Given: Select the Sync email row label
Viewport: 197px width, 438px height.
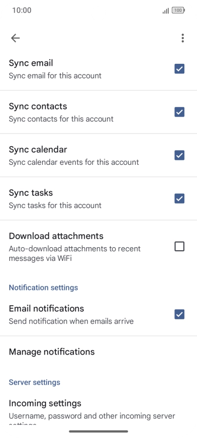Looking at the screenshot, I should tap(31, 63).
